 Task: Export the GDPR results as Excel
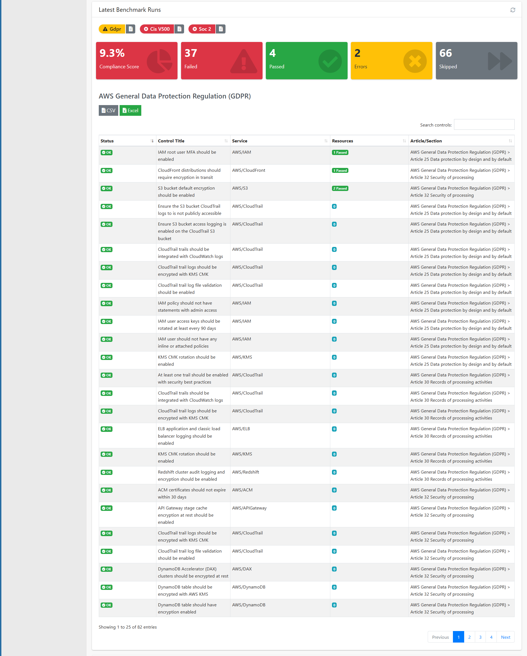[130, 111]
